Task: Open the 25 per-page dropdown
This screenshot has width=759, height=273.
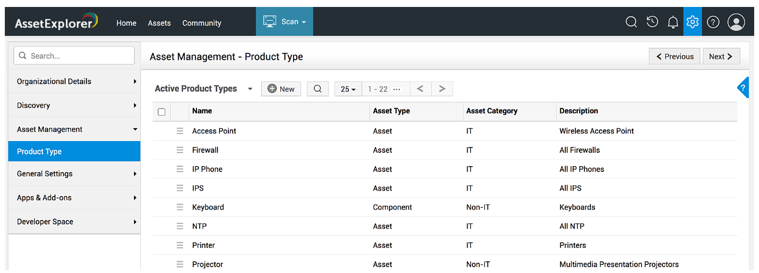Action: 348,89
